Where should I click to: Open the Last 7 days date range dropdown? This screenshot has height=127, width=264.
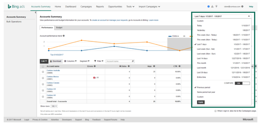pos(222,16)
